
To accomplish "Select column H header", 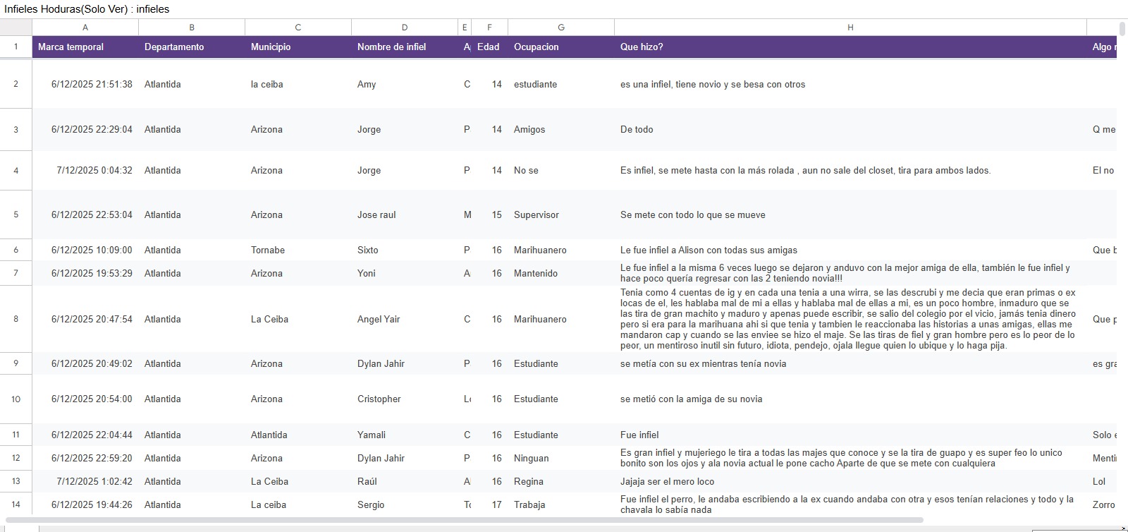I will [850, 28].
